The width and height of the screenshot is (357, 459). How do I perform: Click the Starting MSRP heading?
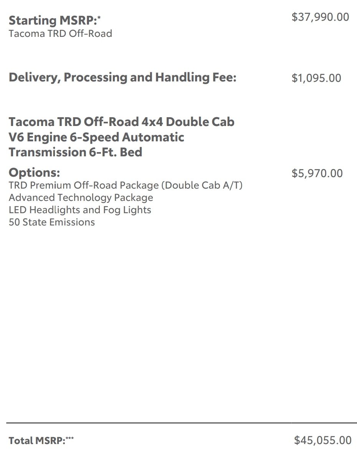(x=53, y=20)
